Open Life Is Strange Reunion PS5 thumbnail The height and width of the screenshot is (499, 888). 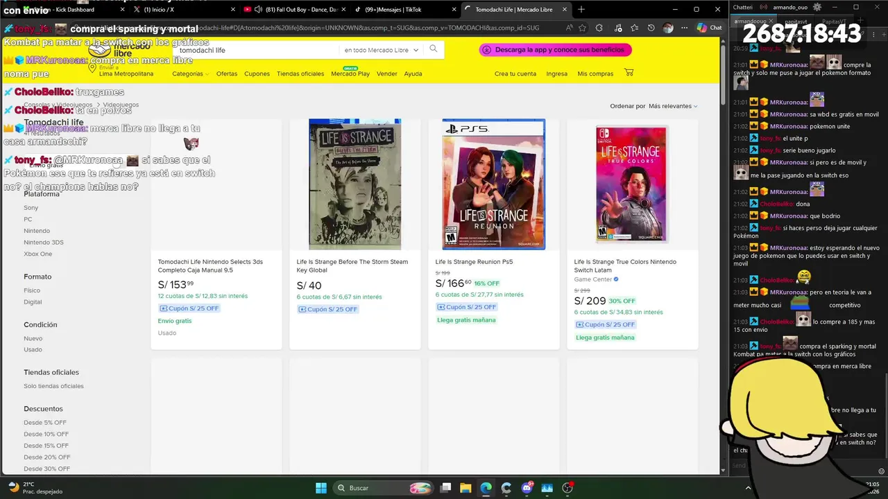coord(493,184)
